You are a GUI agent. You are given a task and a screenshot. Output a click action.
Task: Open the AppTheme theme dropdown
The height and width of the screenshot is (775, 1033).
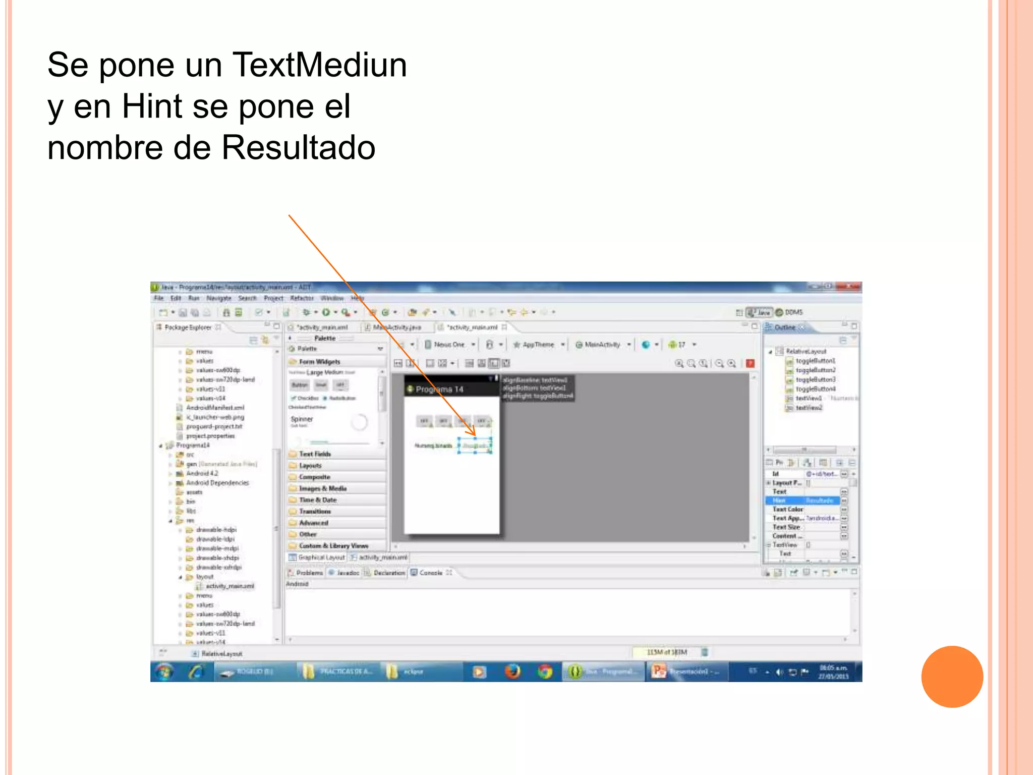[538, 345]
